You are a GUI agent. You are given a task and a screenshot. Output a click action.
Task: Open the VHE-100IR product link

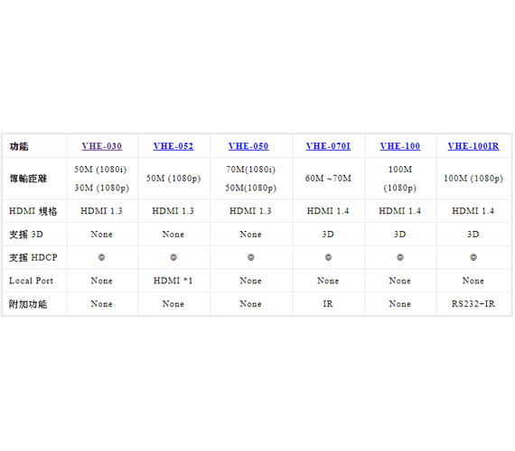point(473,146)
